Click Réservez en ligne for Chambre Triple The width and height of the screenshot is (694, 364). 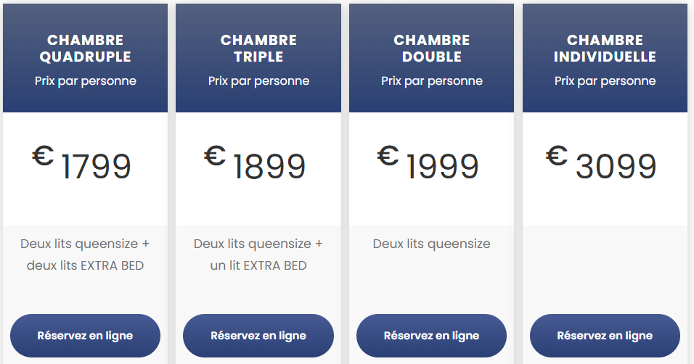tap(258, 336)
